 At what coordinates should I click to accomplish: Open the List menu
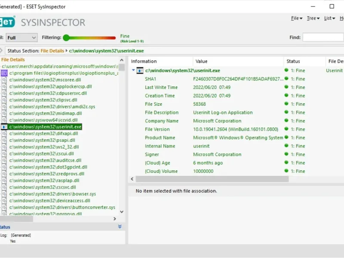click(329, 18)
